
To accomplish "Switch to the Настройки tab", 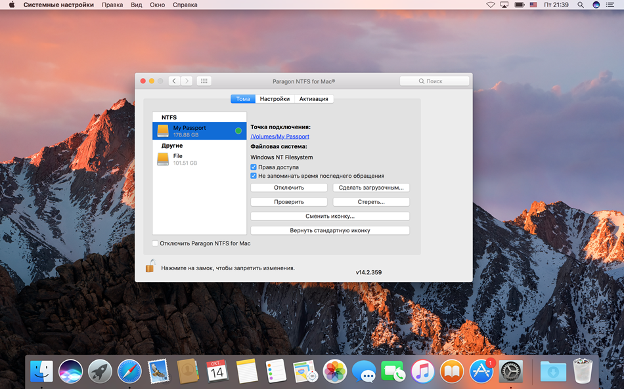I will [275, 99].
